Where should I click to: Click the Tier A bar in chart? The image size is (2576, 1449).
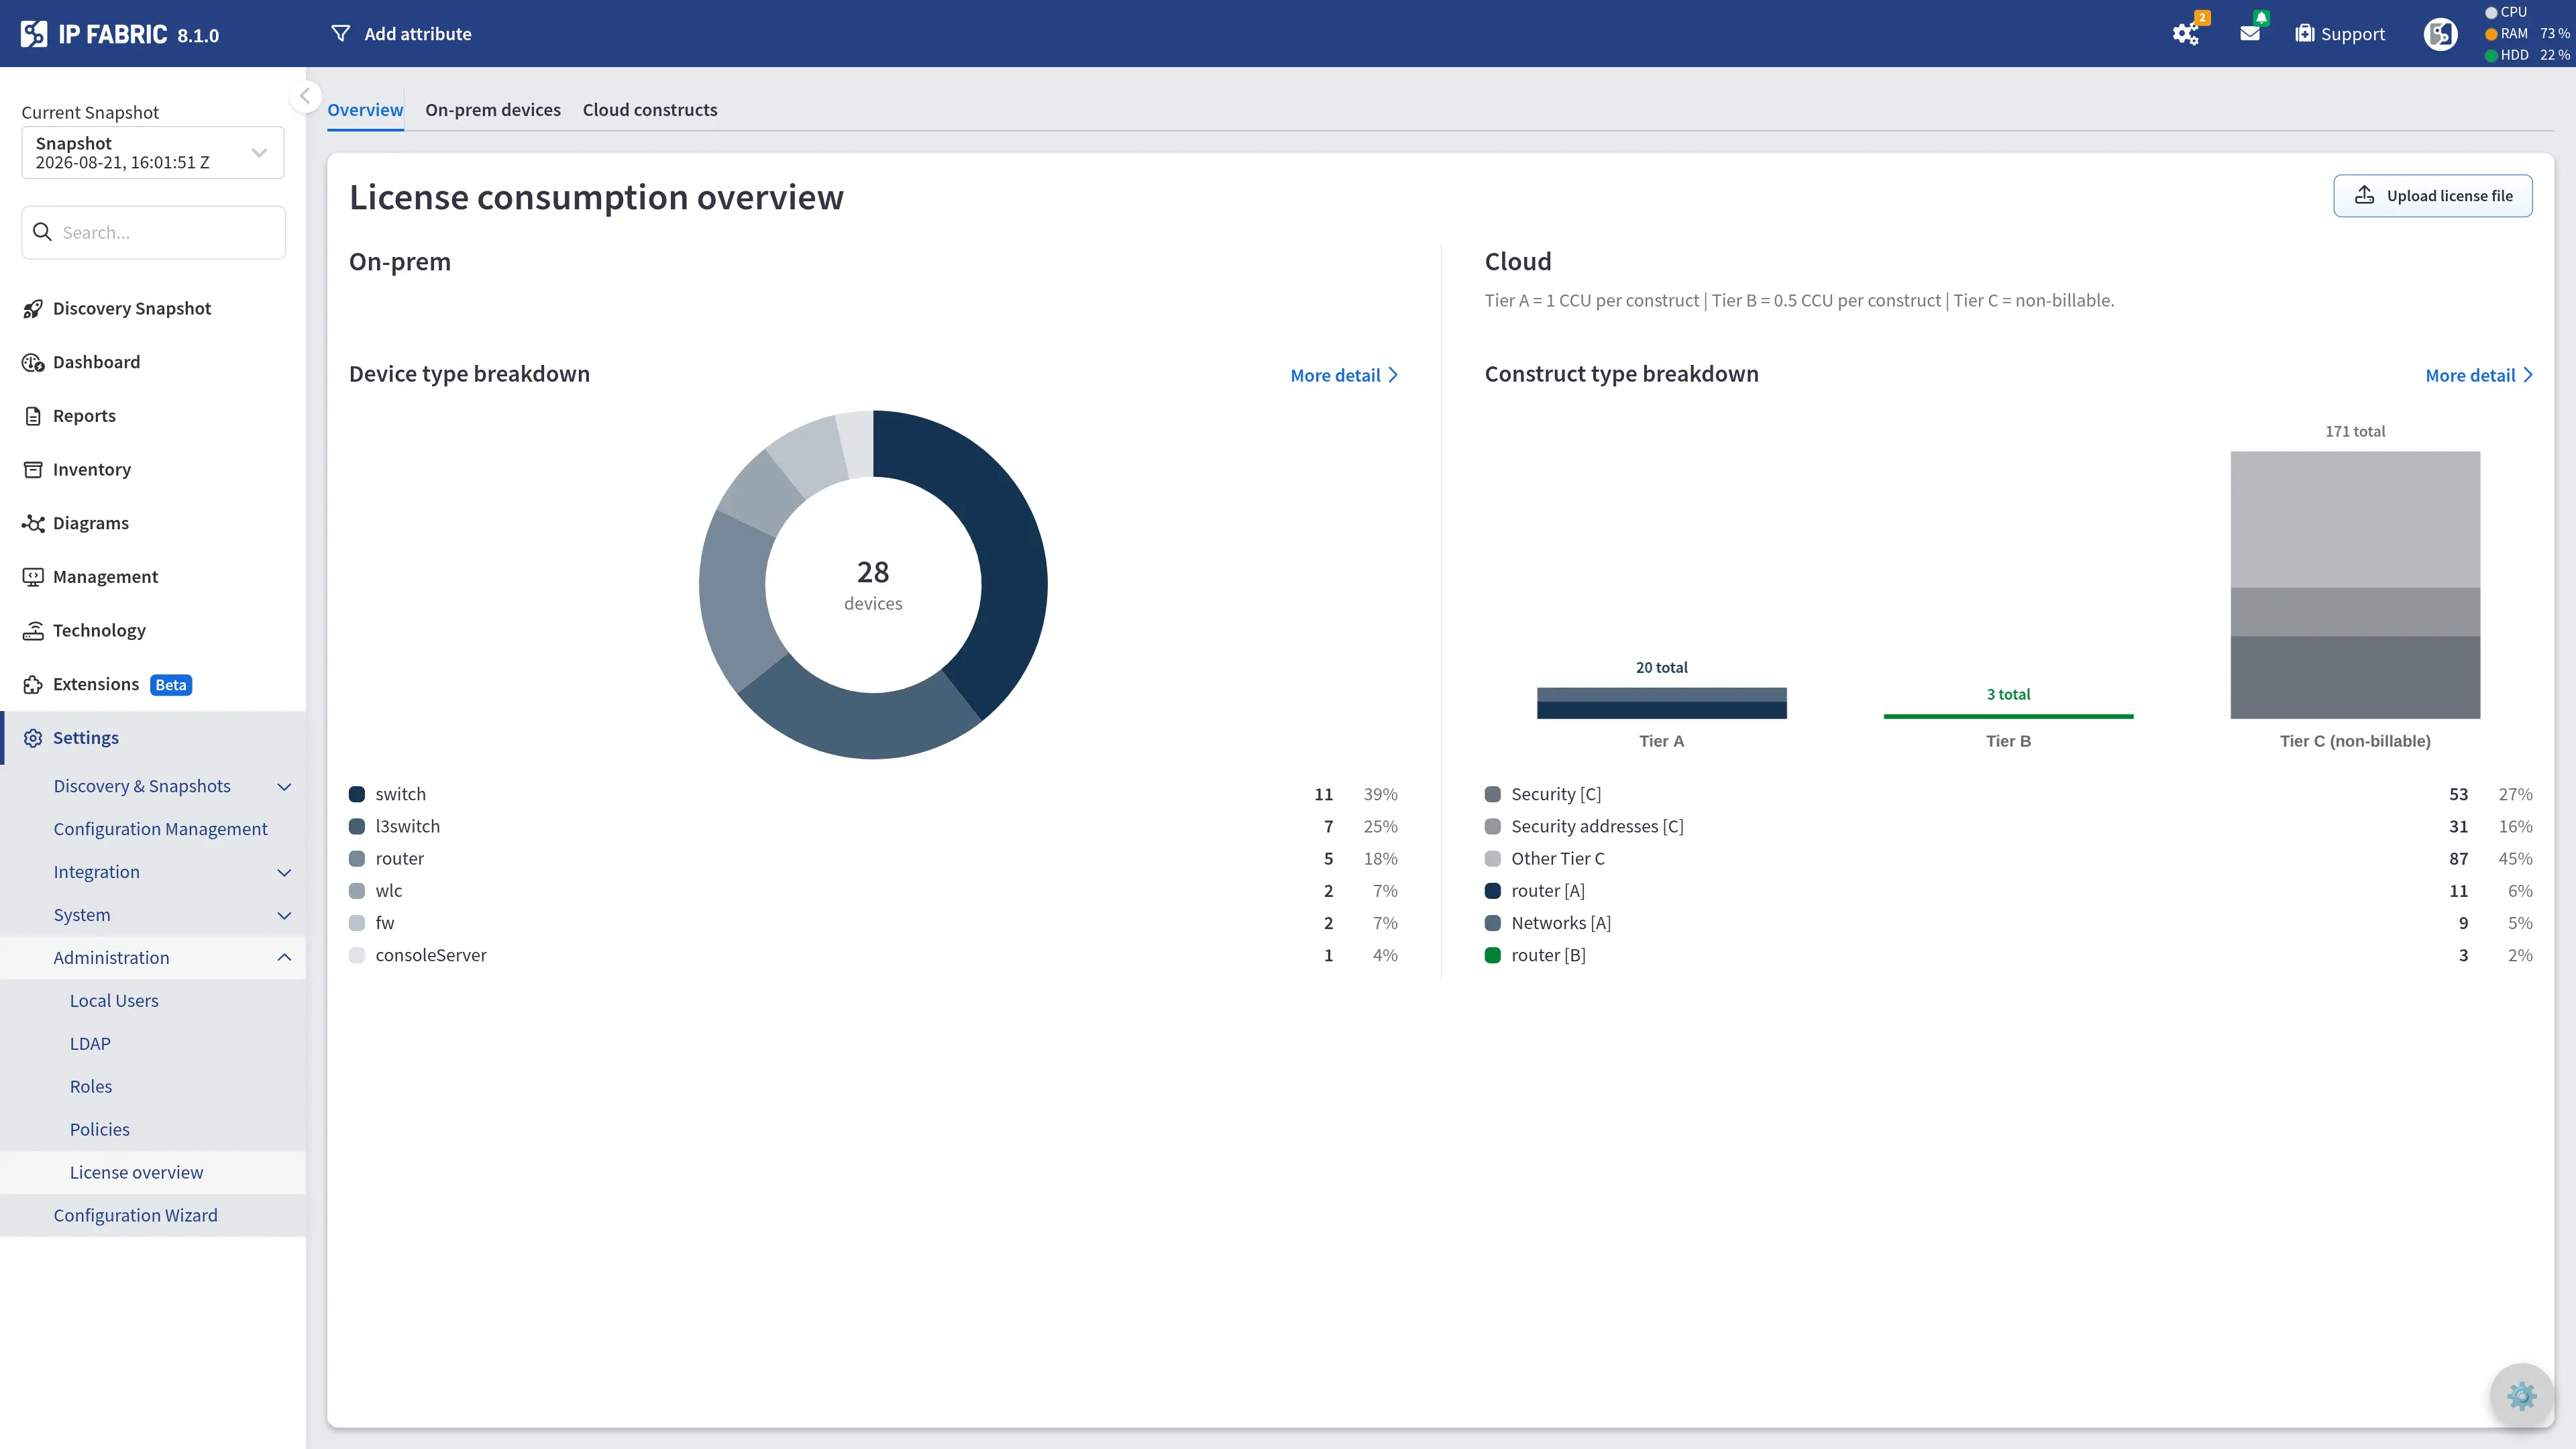point(1661,703)
